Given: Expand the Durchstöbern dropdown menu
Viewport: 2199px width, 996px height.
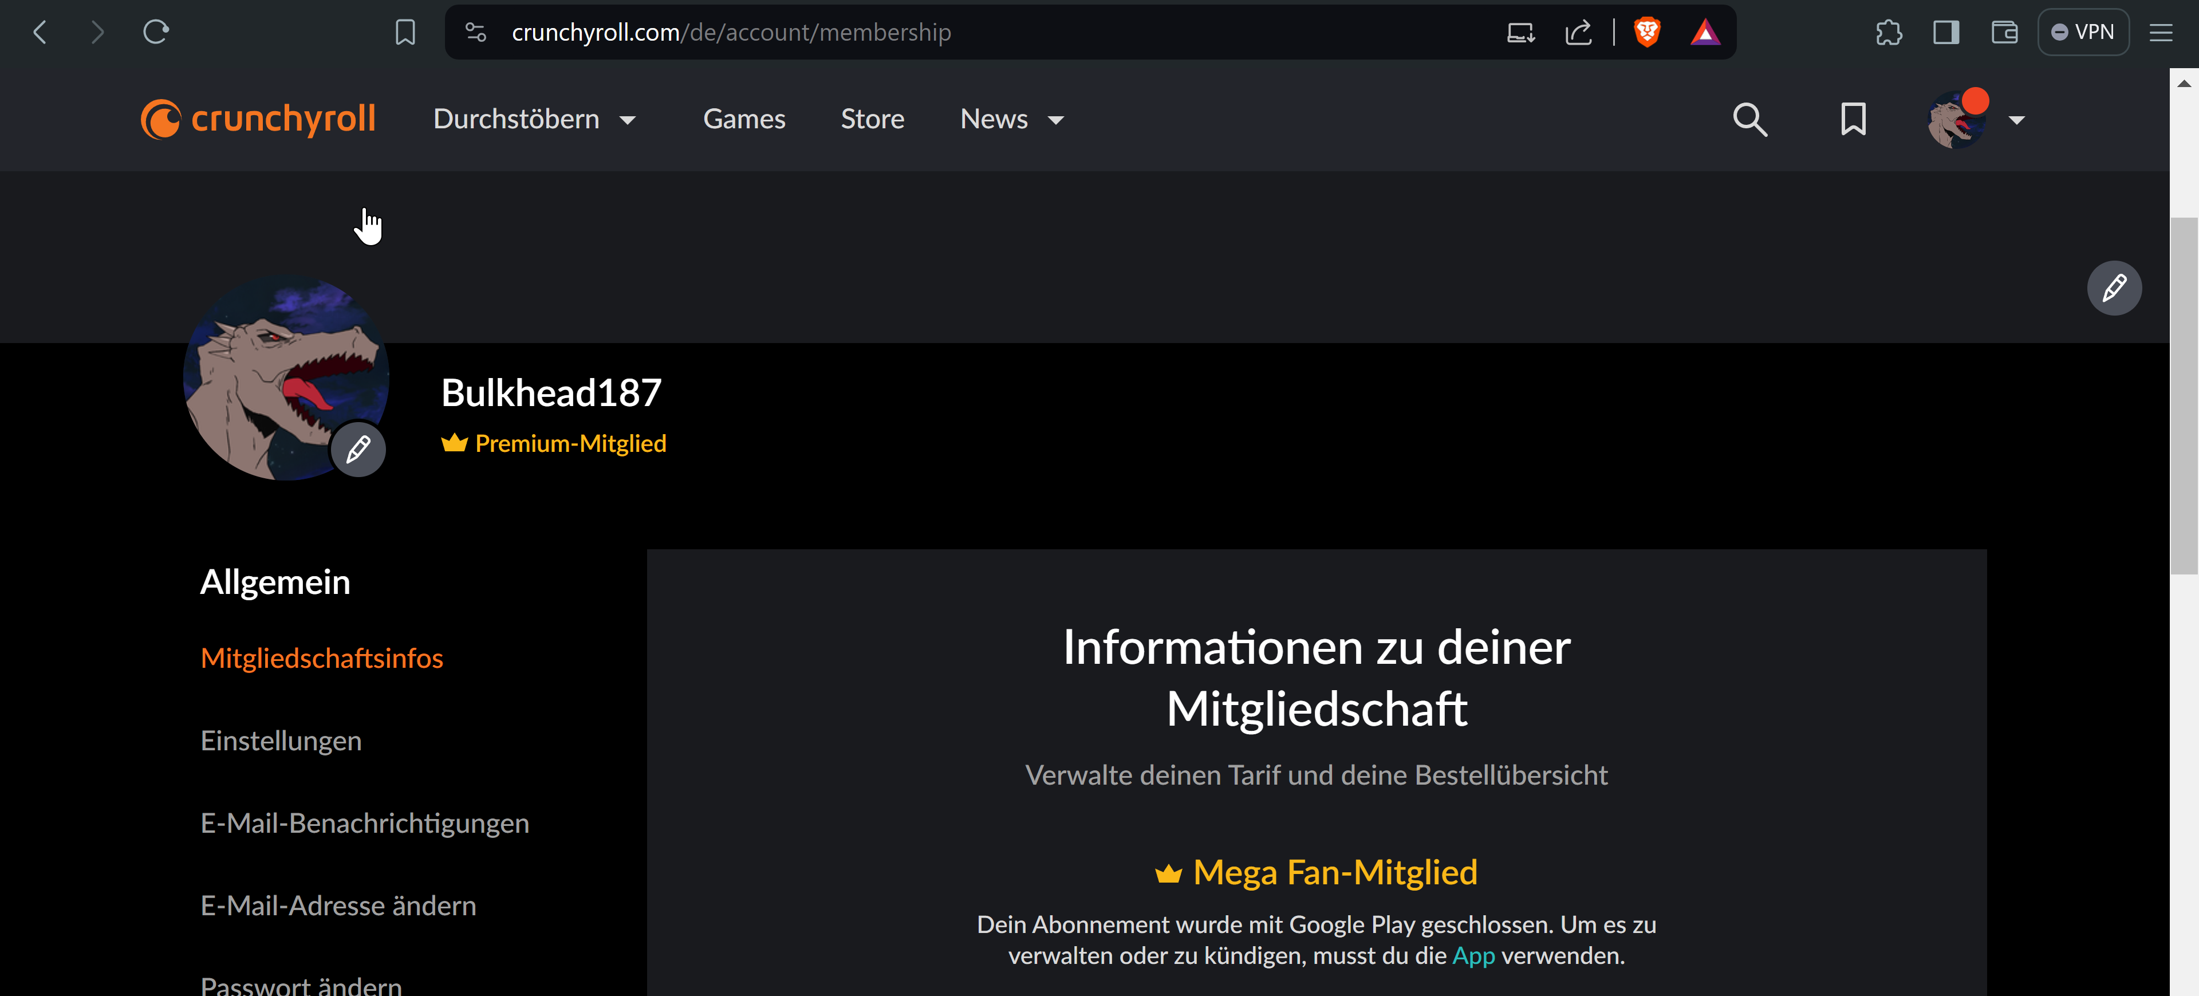Looking at the screenshot, I should point(534,120).
